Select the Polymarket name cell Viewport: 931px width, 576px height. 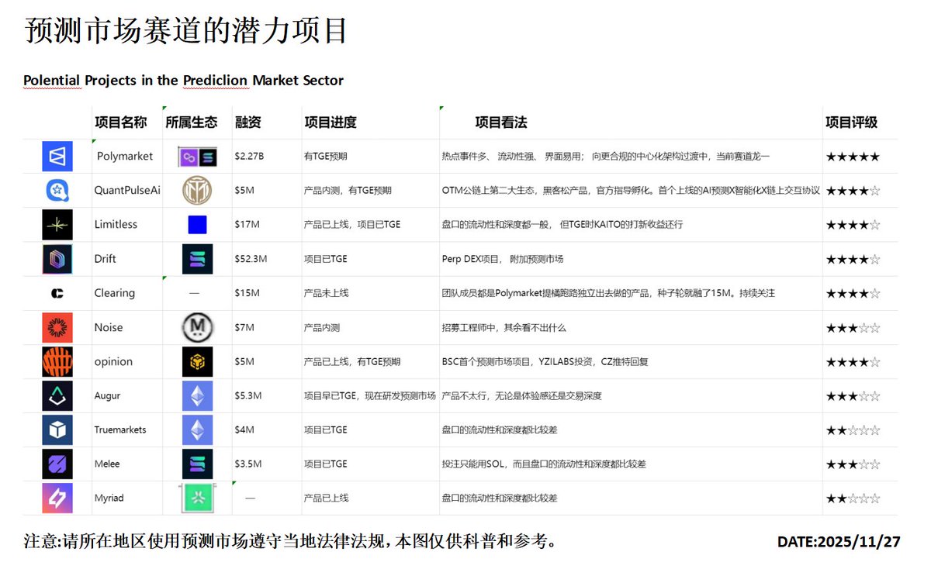point(126,157)
